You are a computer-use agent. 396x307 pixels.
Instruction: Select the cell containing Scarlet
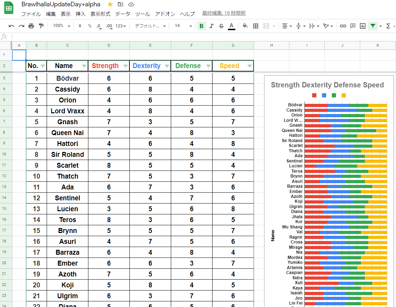[67, 165]
